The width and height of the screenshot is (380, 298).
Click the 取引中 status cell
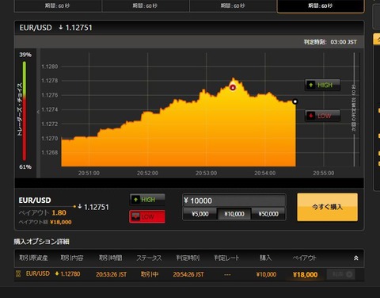[150, 274]
